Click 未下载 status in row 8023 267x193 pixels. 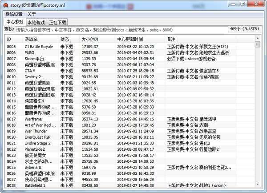(x=67, y=155)
